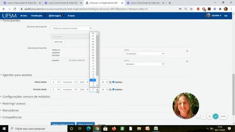Bookmark this page with the star icon
This screenshot has height=132, width=235.
[x=191, y=9]
